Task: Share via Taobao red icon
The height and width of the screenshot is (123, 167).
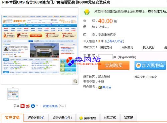Action: pyautogui.click(x=22, y=106)
